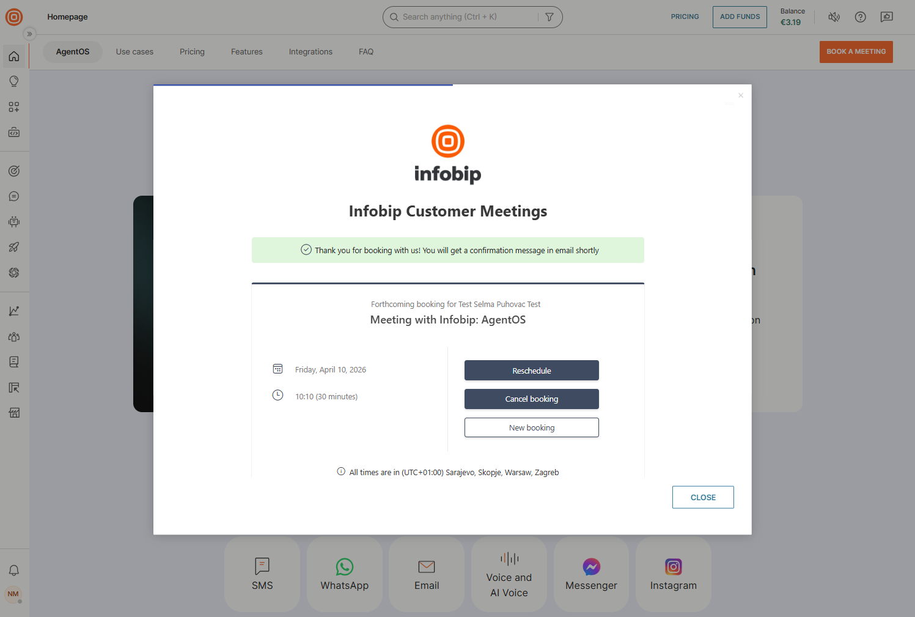Select the rocket icon in the sidebar

13,247
